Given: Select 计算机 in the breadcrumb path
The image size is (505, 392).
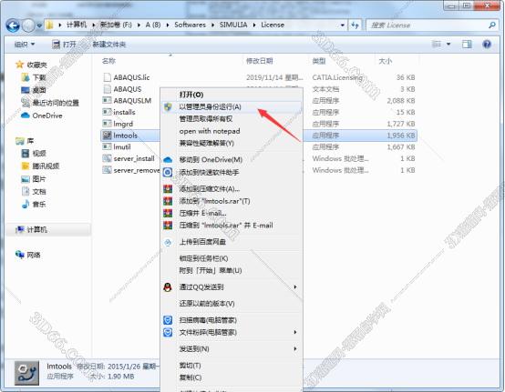Looking at the screenshot, I should [77, 25].
